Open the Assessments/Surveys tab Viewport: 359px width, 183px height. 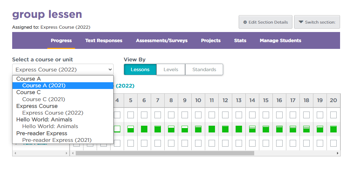[x=162, y=40]
